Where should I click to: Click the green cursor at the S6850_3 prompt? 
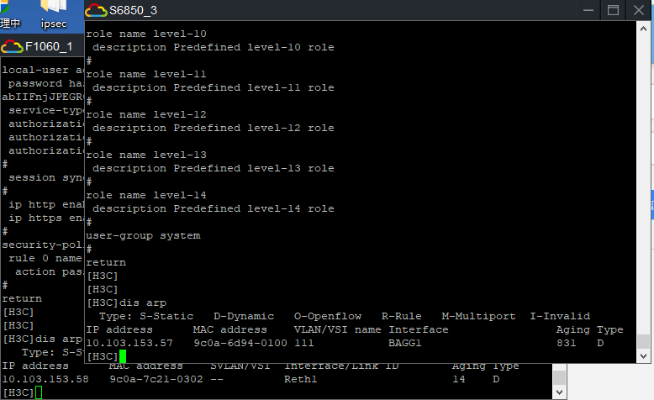coord(123,356)
